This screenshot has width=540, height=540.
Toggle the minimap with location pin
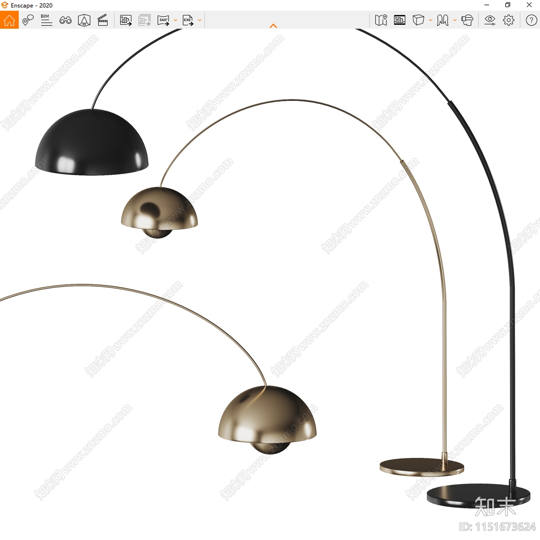[381, 20]
